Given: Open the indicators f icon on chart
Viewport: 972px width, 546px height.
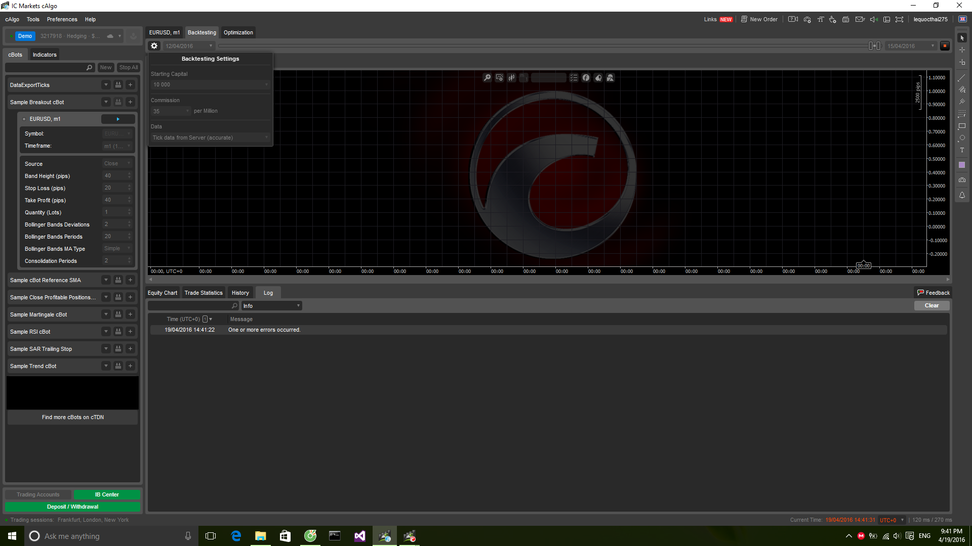Looking at the screenshot, I should 586,78.
